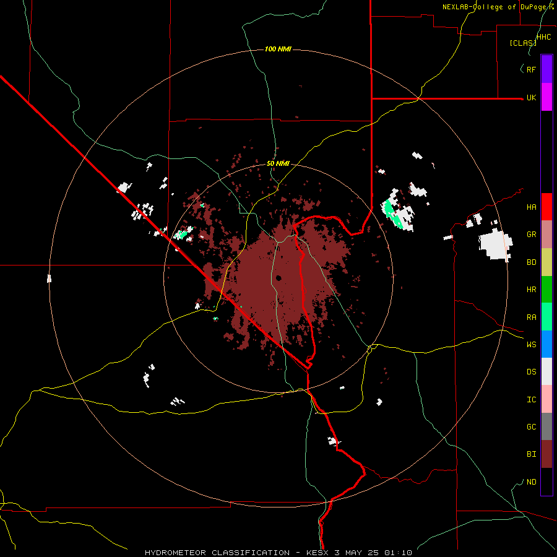This screenshot has height=557, width=557.
Task: Select the yellow BD legend swatch
Action: tap(546, 262)
